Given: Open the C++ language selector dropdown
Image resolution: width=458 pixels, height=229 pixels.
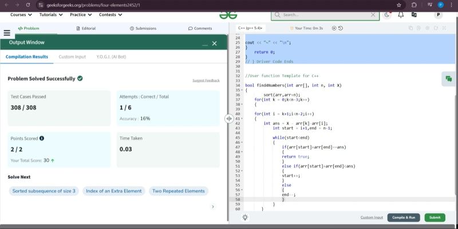Looking at the screenshot, I should tap(250, 28).
